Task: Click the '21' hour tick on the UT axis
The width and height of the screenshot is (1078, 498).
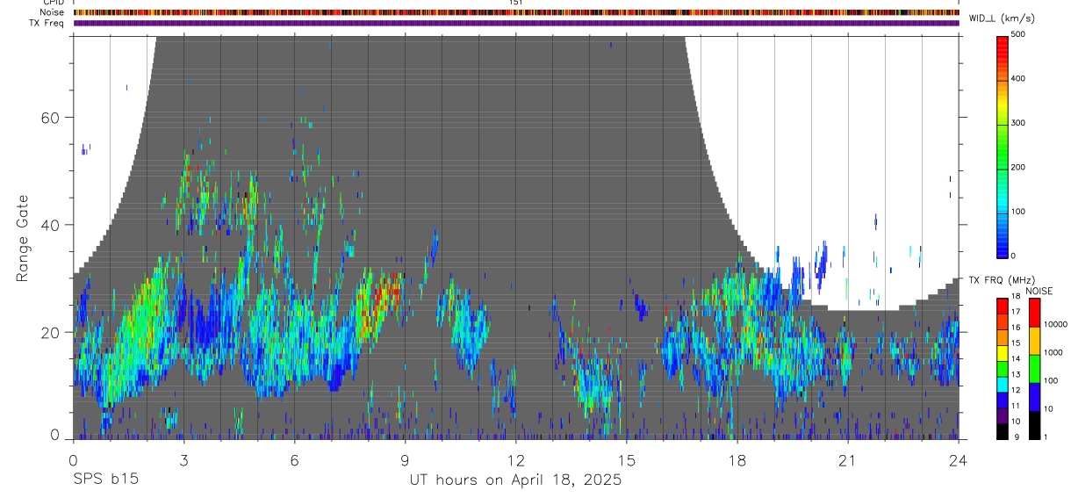Action: (848, 459)
